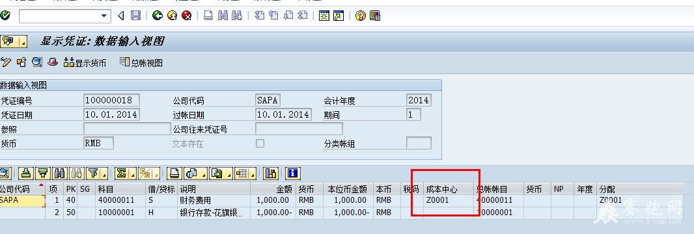Sort descending with the grid toolbar icon

tap(43, 173)
